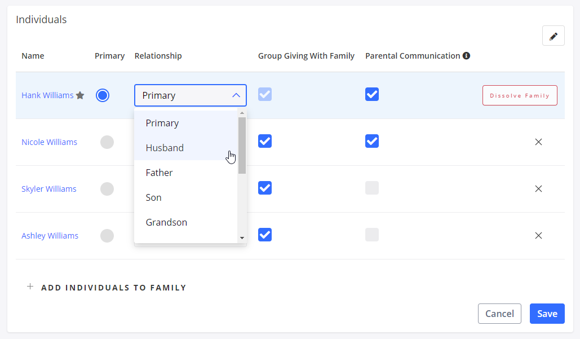The width and height of the screenshot is (580, 339).
Task: Save the family changes
Action: point(547,314)
